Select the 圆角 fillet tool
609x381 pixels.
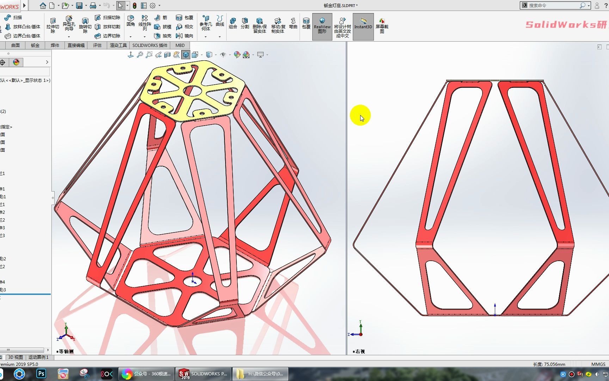(x=131, y=21)
